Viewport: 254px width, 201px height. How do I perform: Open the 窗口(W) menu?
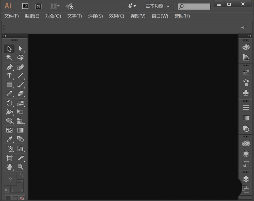[160, 16]
